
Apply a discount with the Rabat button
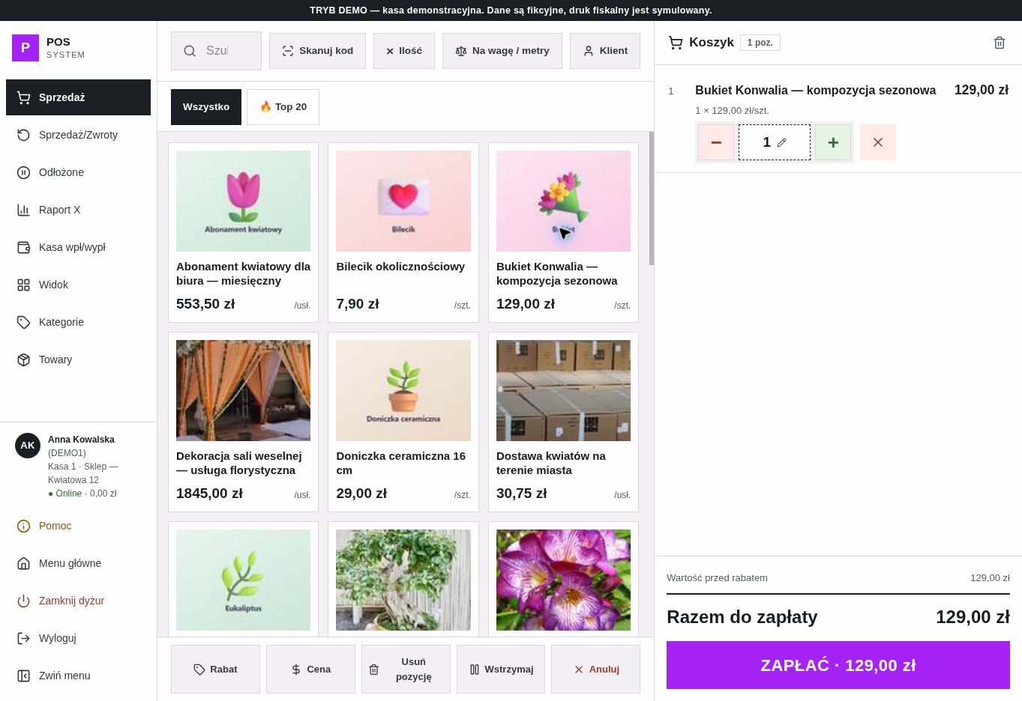coord(215,670)
